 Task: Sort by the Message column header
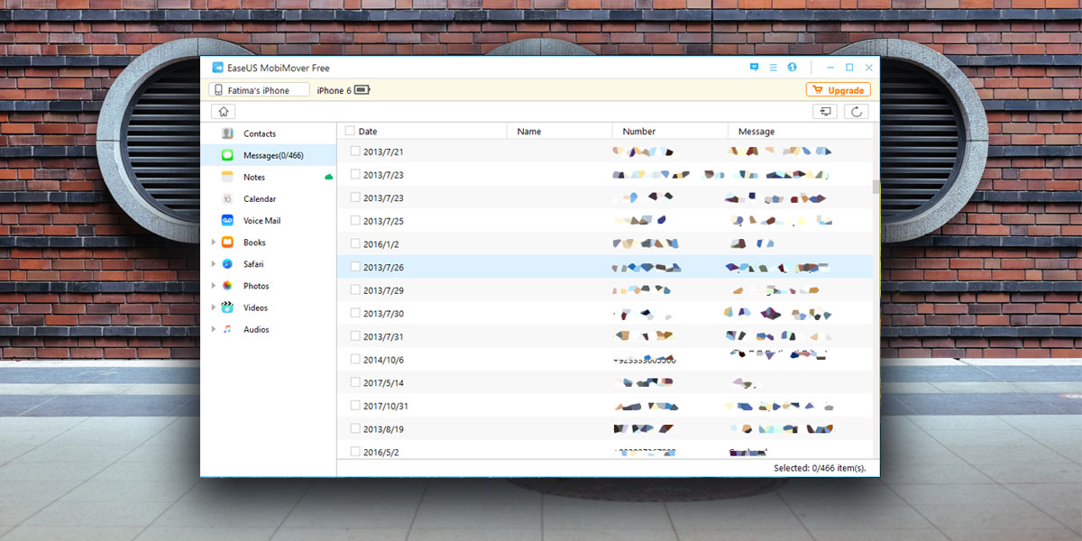pos(800,132)
